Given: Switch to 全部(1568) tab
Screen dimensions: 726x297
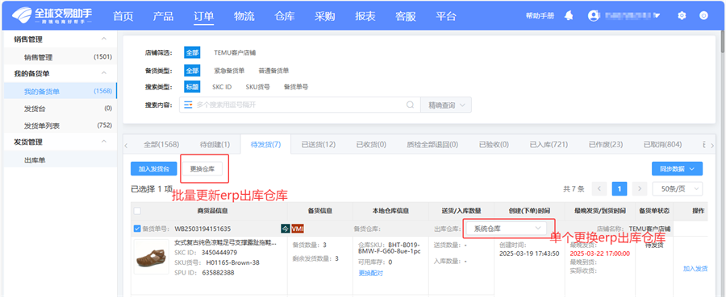Looking at the screenshot, I should tap(161, 145).
